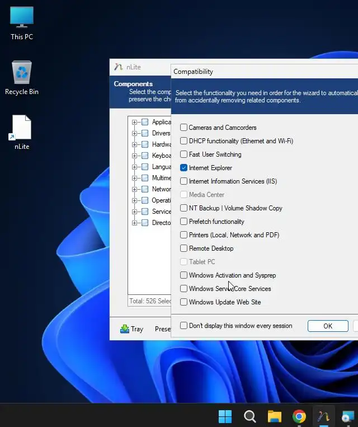Uncheck Internet Explorer checkbox
This screenshot has width=358, height=427.
(x=184, y=168)
